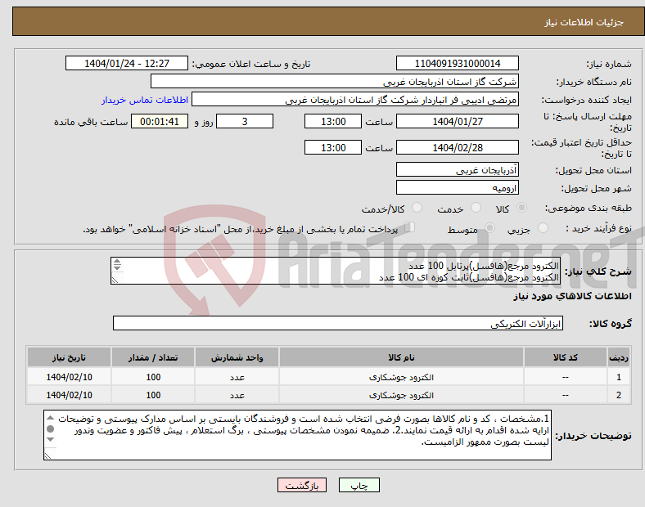Click گروه کالا field ابزارآلات الکتریکی
The image size is (645, 507).
click(x=338, y=323)
